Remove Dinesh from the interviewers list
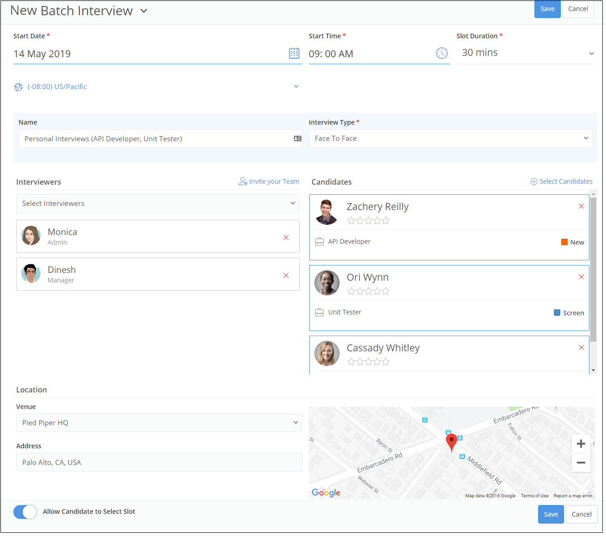Screen dimensions: 606x536 click(x=286, y=275)
